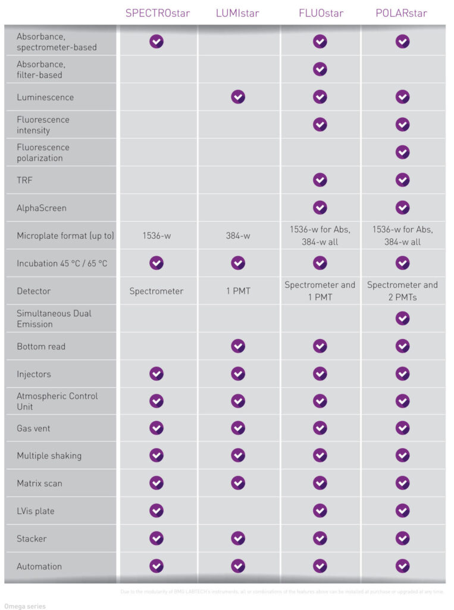Click FLUOstar Stacker checkmark
Viewport: 454px width, 610px height.
(x=320, y=539)
